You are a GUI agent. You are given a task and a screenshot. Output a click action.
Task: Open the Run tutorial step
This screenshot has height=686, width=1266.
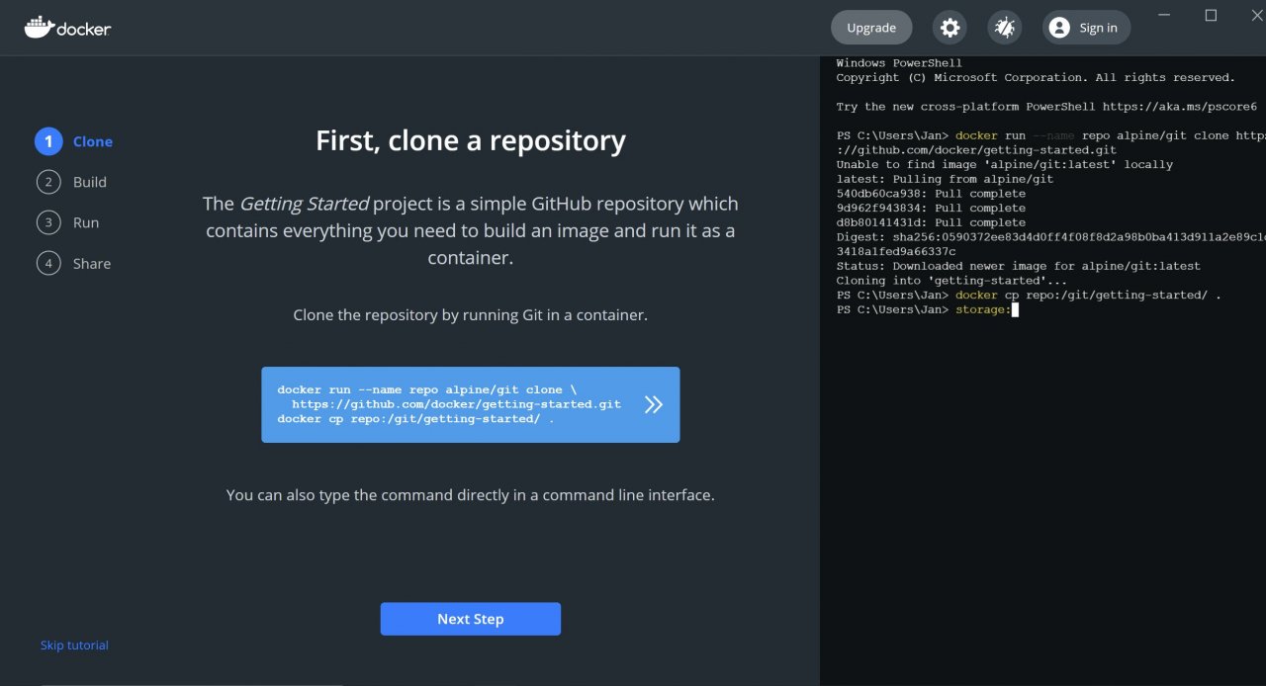tap(85, 222)
